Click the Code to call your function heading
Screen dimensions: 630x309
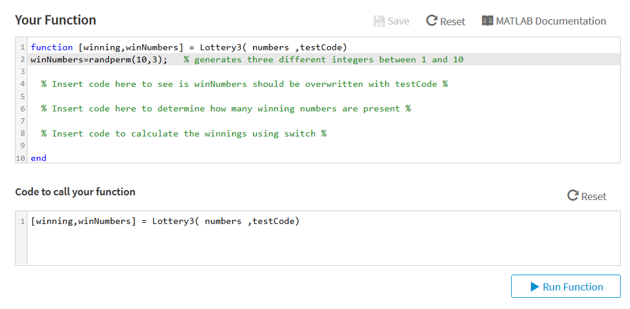click(x=75, y=192)
